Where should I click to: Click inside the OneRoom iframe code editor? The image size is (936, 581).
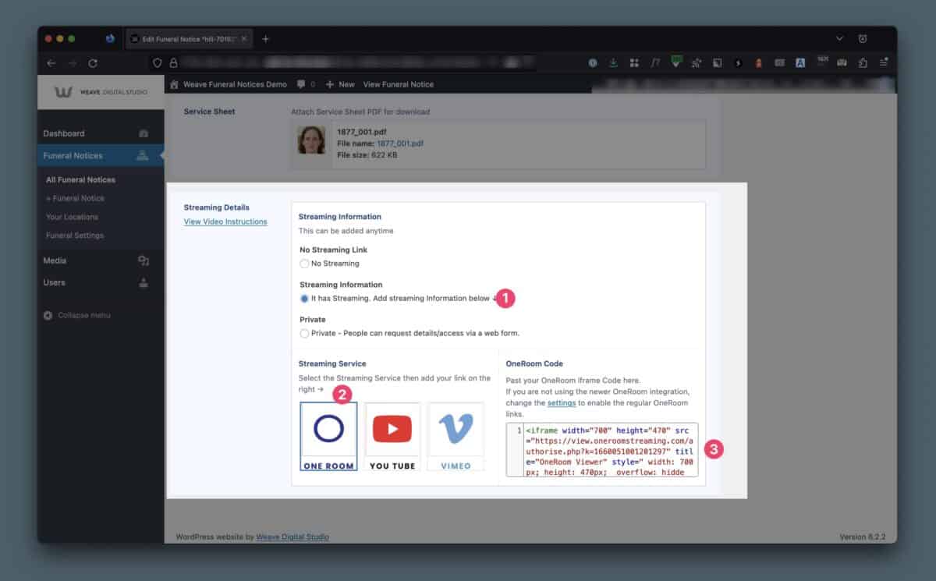608,450
